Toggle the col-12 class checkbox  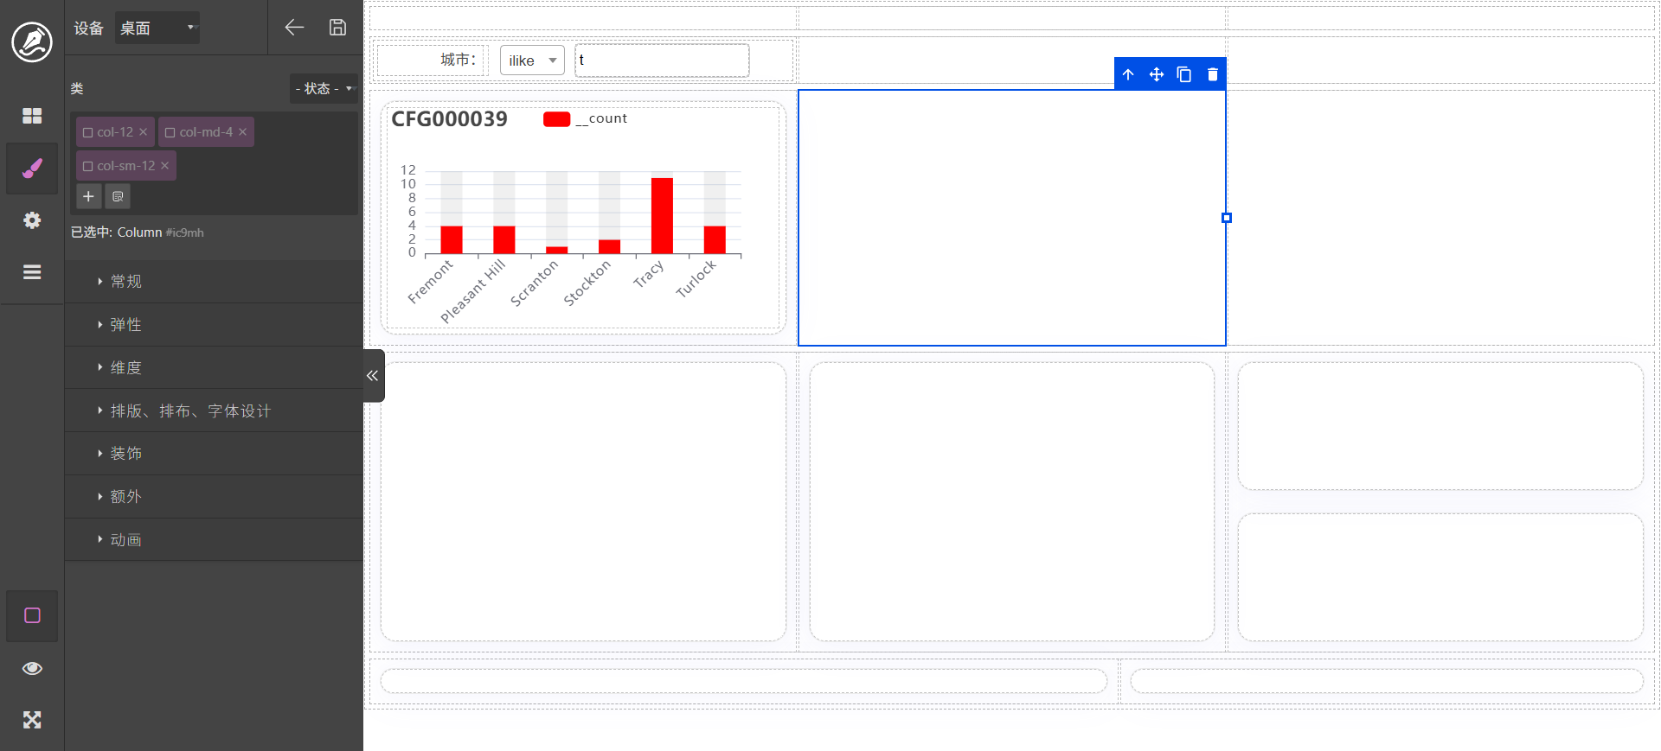(87, 132)
